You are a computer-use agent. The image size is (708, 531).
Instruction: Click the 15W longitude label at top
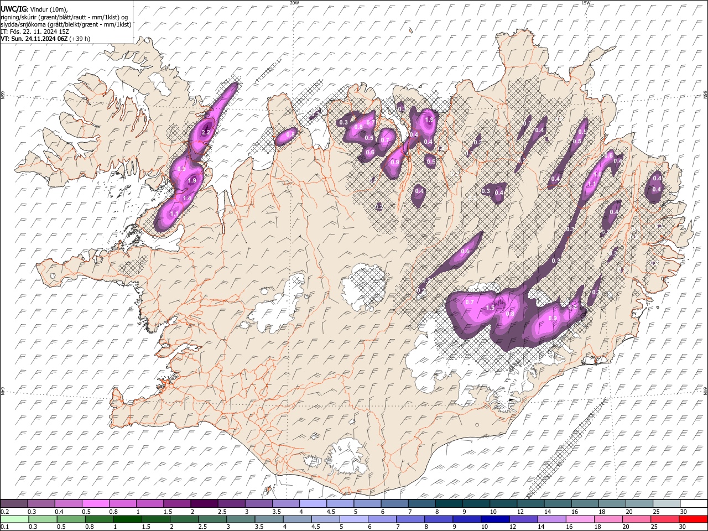tap(585, 3)
